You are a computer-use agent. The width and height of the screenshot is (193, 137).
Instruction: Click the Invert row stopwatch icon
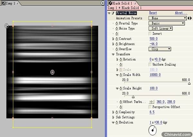click(x=117, y=34)
